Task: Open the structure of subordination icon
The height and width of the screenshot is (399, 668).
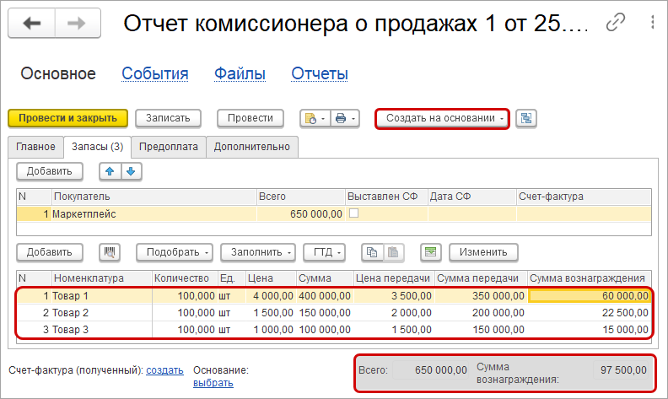Action: pos(526,118)
